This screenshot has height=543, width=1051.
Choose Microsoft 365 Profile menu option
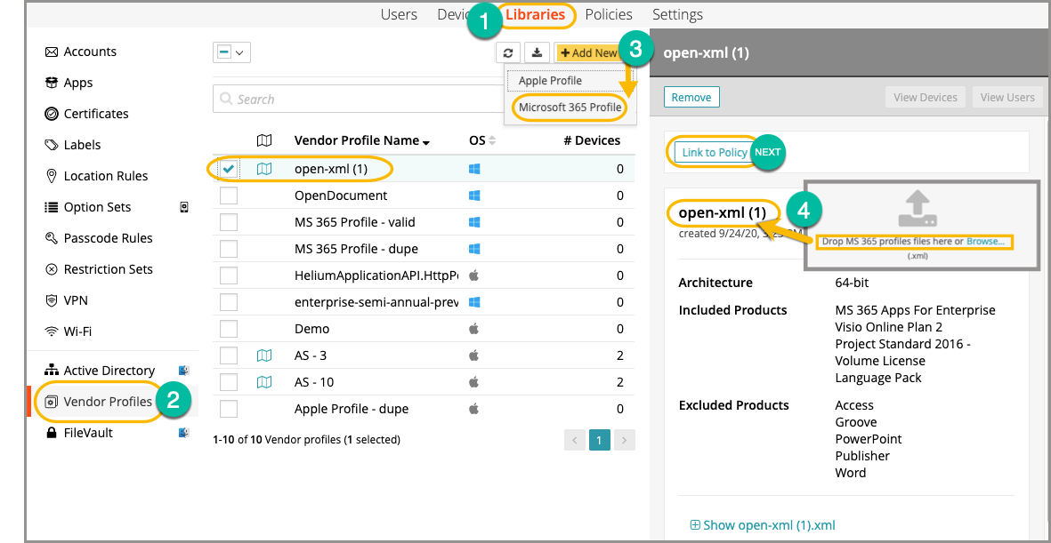(570, 108)
